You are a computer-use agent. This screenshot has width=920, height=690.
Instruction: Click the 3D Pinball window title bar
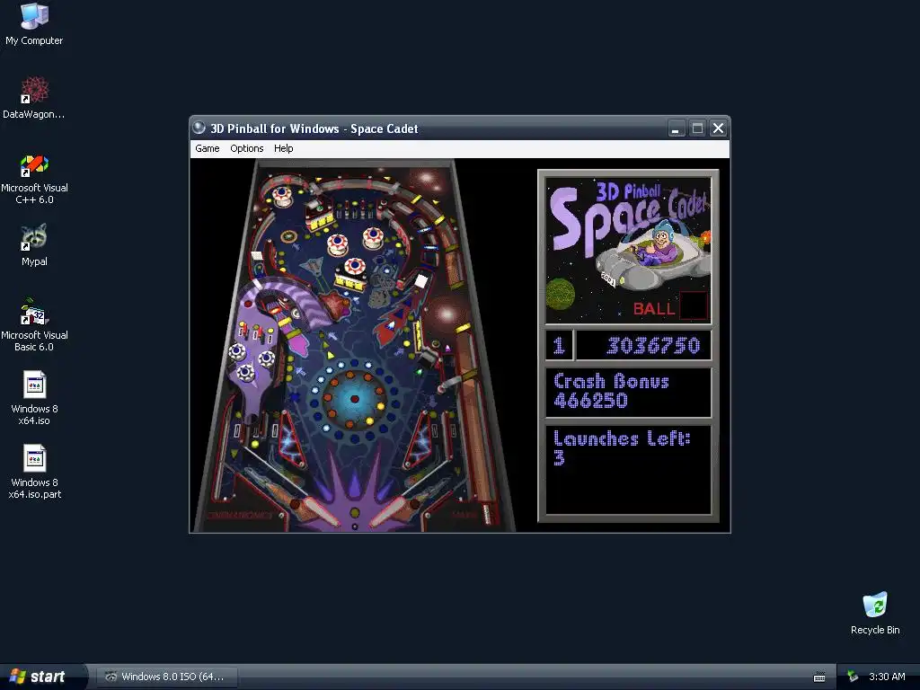click(x=459, y=128)
